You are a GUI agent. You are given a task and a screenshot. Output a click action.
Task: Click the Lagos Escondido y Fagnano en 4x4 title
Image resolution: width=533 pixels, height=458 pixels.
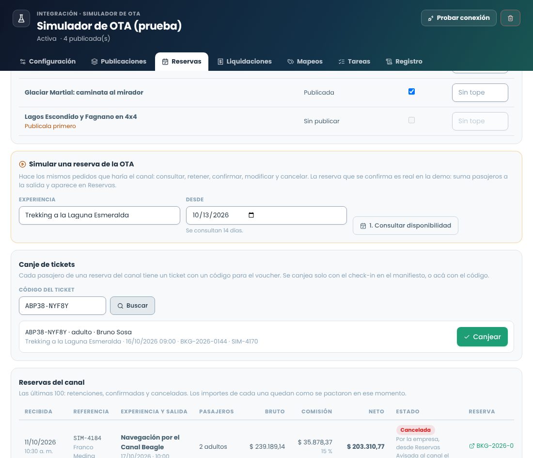(x=81, y=117)
